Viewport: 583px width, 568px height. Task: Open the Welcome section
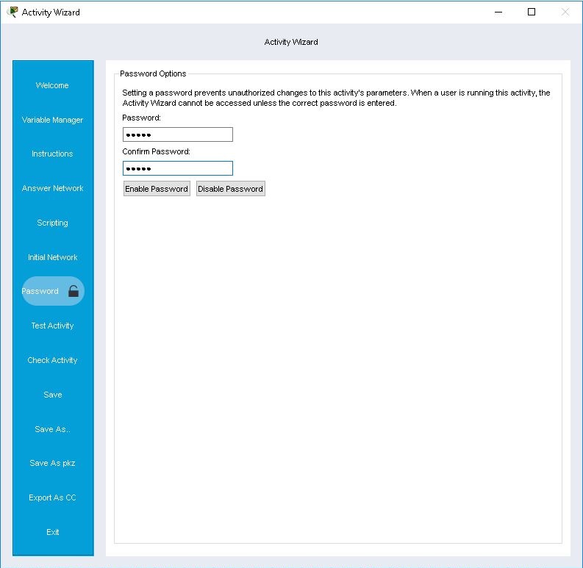point(52,85)
